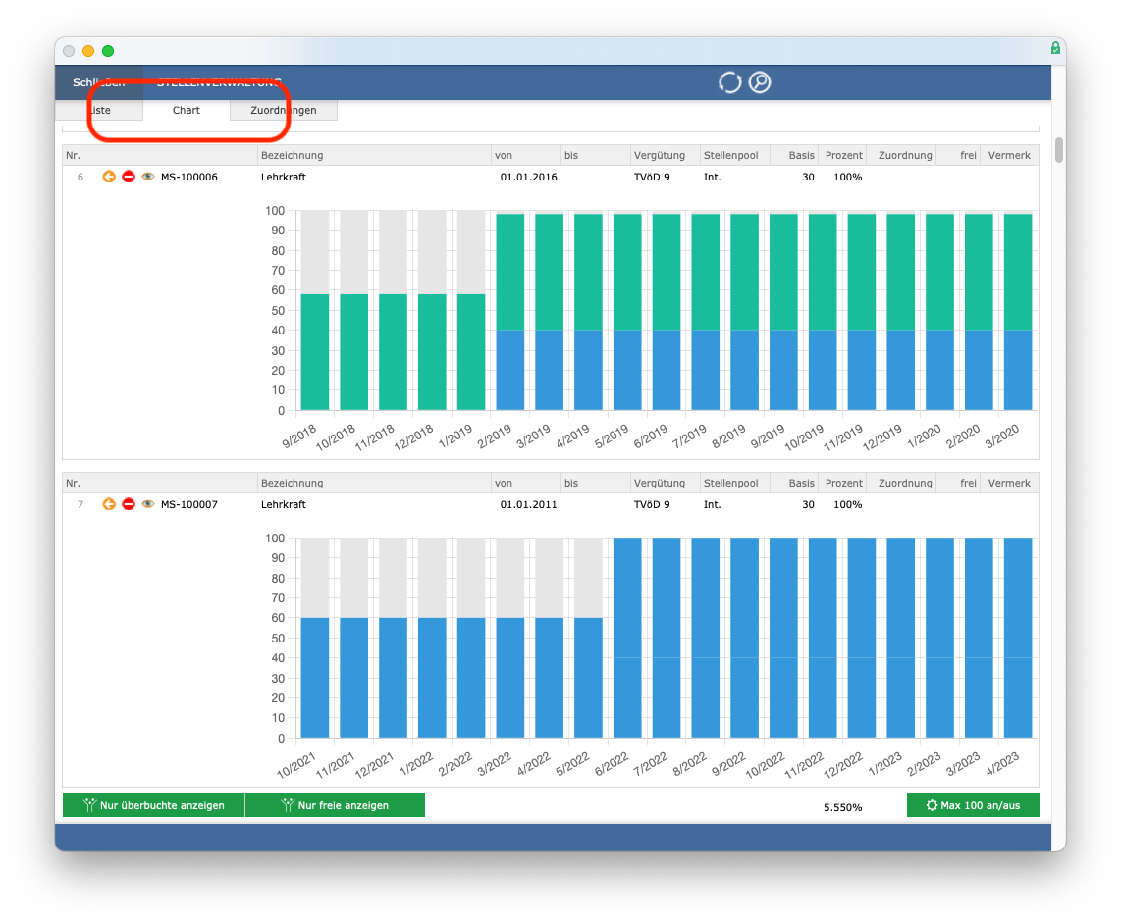Select the MS-100007 row entry
Image resolution: width=1121 pixels, height=924 pixels.
pyautogui.click(x=551, y=504)
